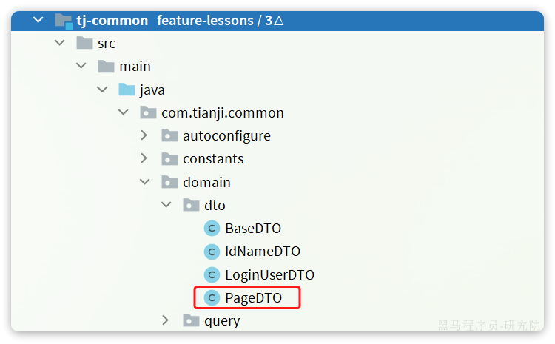The height and width of the screenshot is (344, 555).
Task: Collapse the tj-common module root
Action: (x=38, y=20)
